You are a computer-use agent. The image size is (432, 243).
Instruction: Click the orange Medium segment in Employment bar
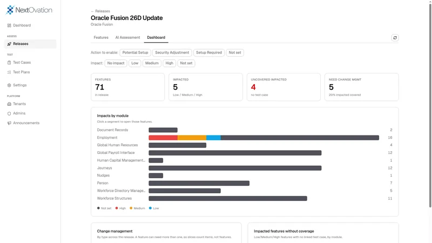coord(192,138)
